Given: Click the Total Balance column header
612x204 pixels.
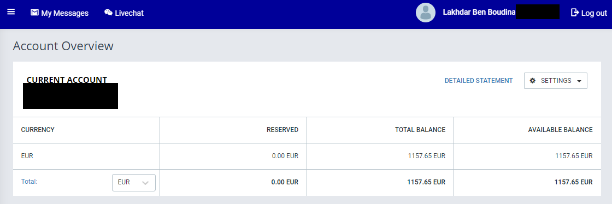Looking at the screenshot, I should [x=420, y=130].
